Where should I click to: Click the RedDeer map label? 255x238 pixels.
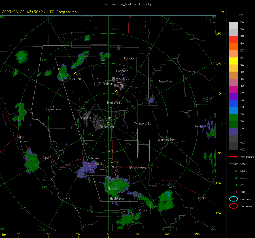pos(120,86)
